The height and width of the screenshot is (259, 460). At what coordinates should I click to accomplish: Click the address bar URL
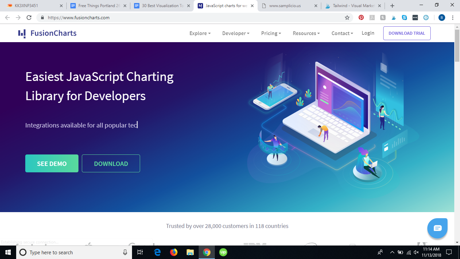(78, 18)
